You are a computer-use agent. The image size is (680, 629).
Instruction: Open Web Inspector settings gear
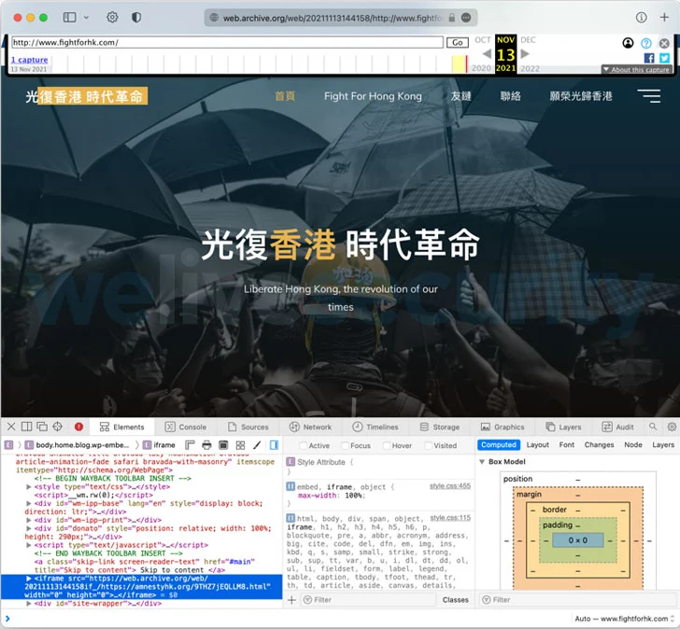[x=672, y=426]
